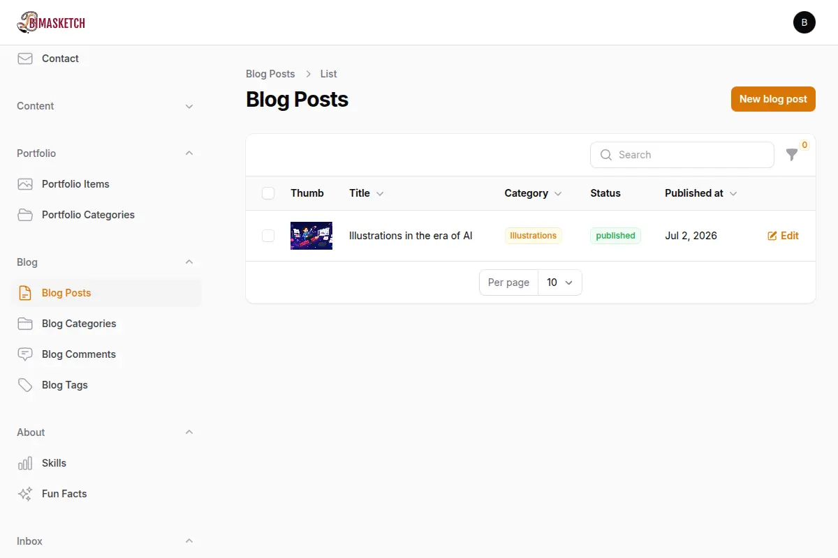Click the Skills bar chart icon
Viewport: 838px width, 558px height.
[25, 463]
